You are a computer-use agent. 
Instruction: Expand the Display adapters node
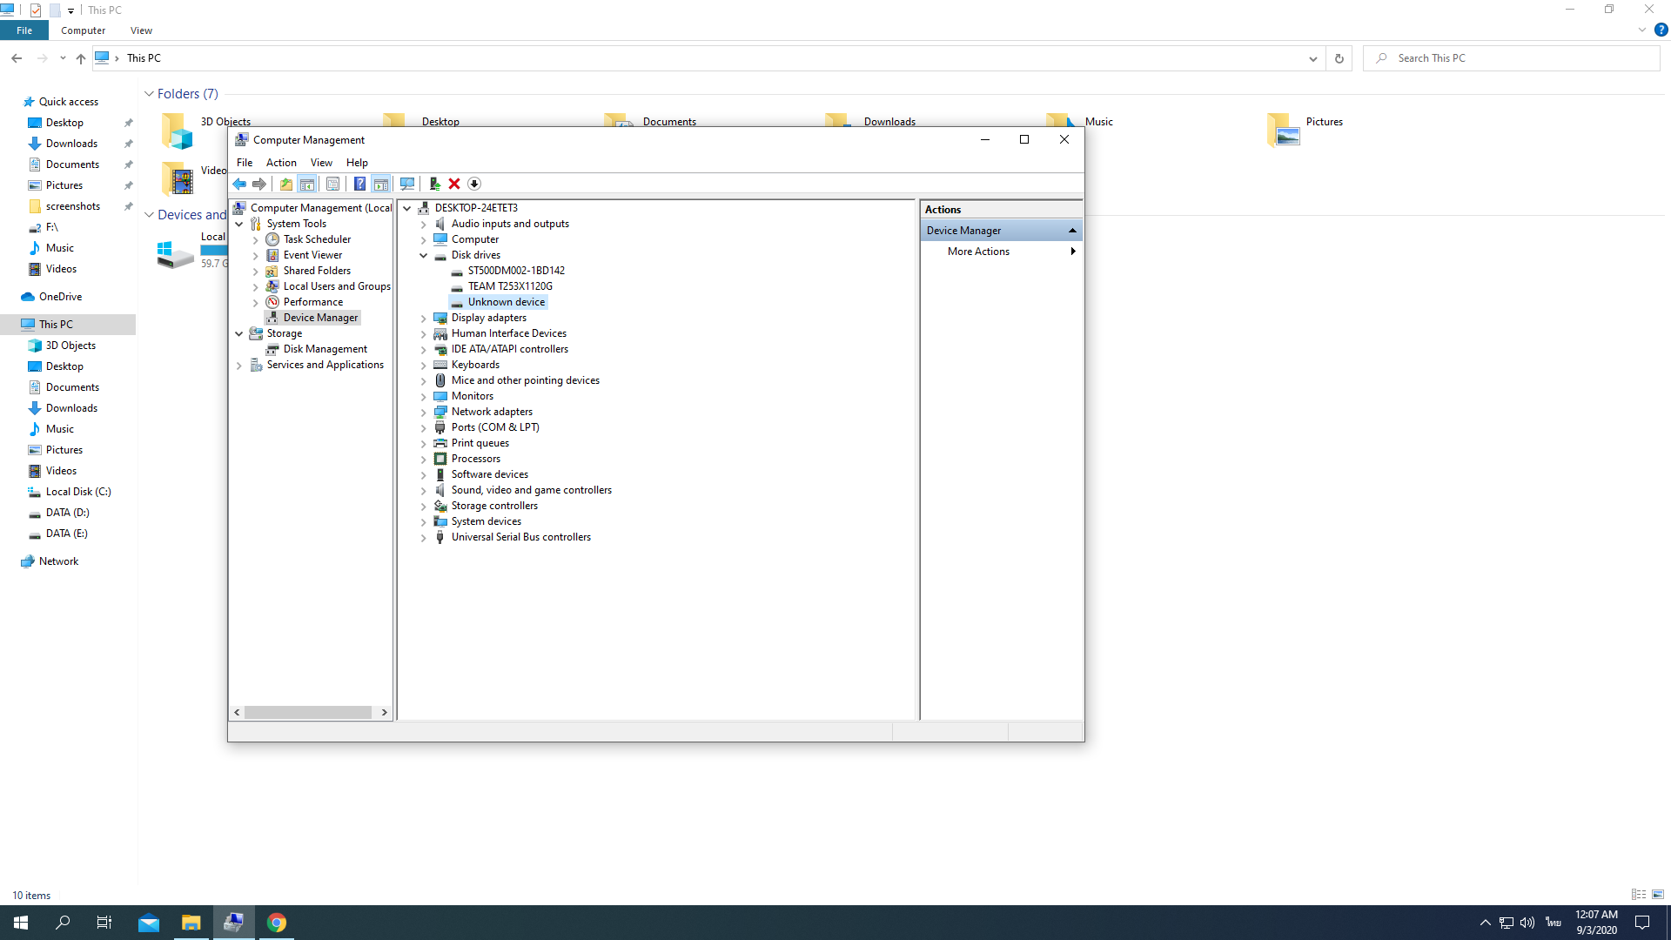(424, 319)
